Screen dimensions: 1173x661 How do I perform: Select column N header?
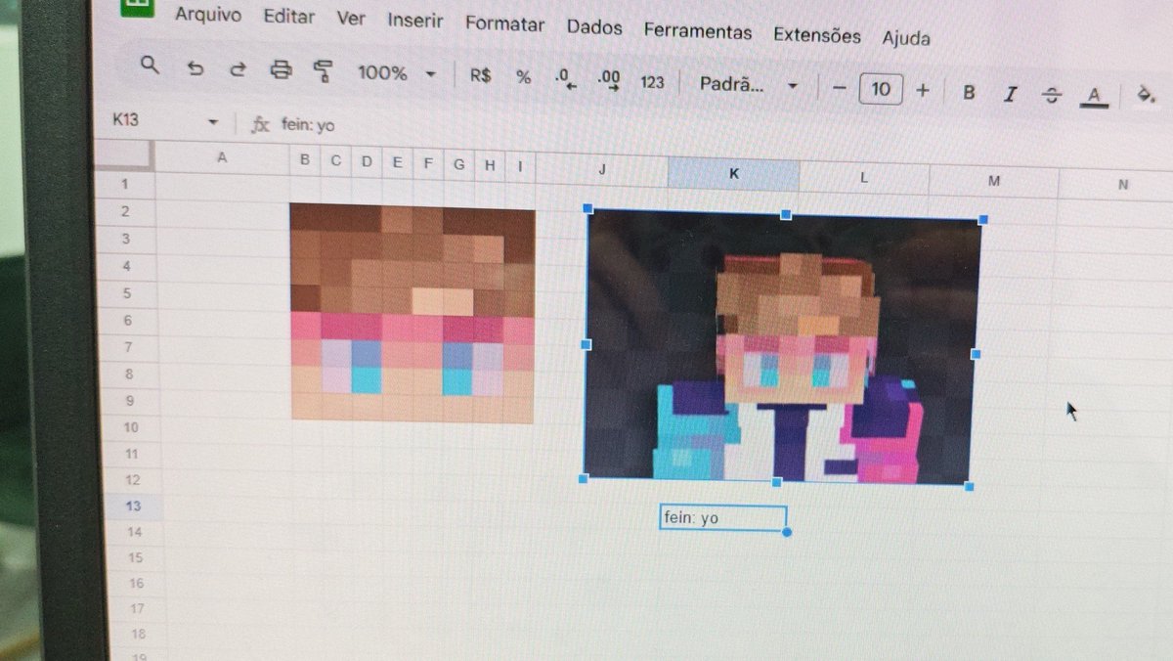pos(1122,185)
